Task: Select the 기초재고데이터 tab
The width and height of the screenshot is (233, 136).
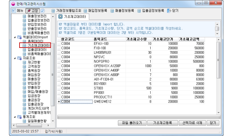Action: [75, 16]
